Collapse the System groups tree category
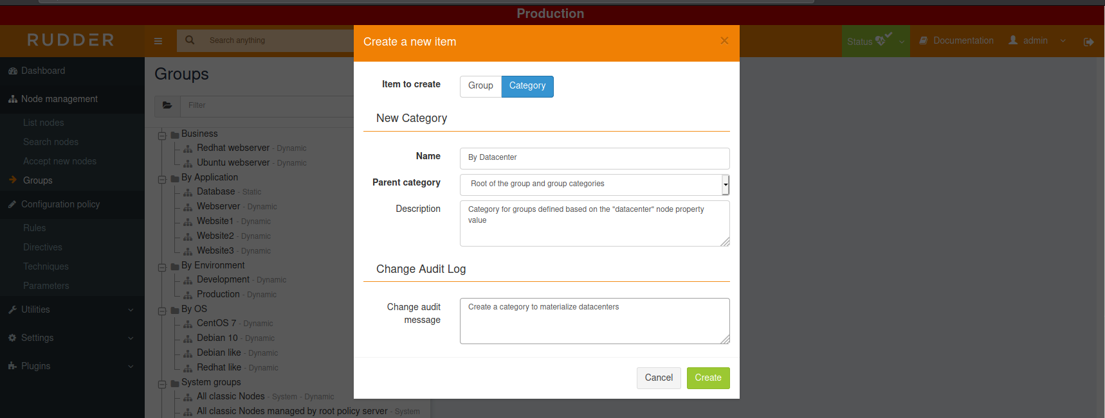The height and width of the screenshot is (418, 1105). coord(162,384)
